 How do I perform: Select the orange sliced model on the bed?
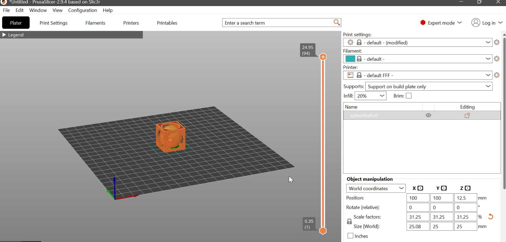point(170,137)
